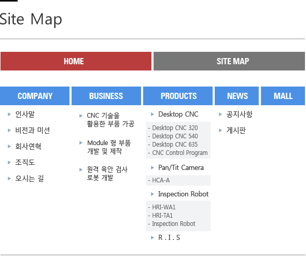Click the red HOME button

tap(76, 61)
